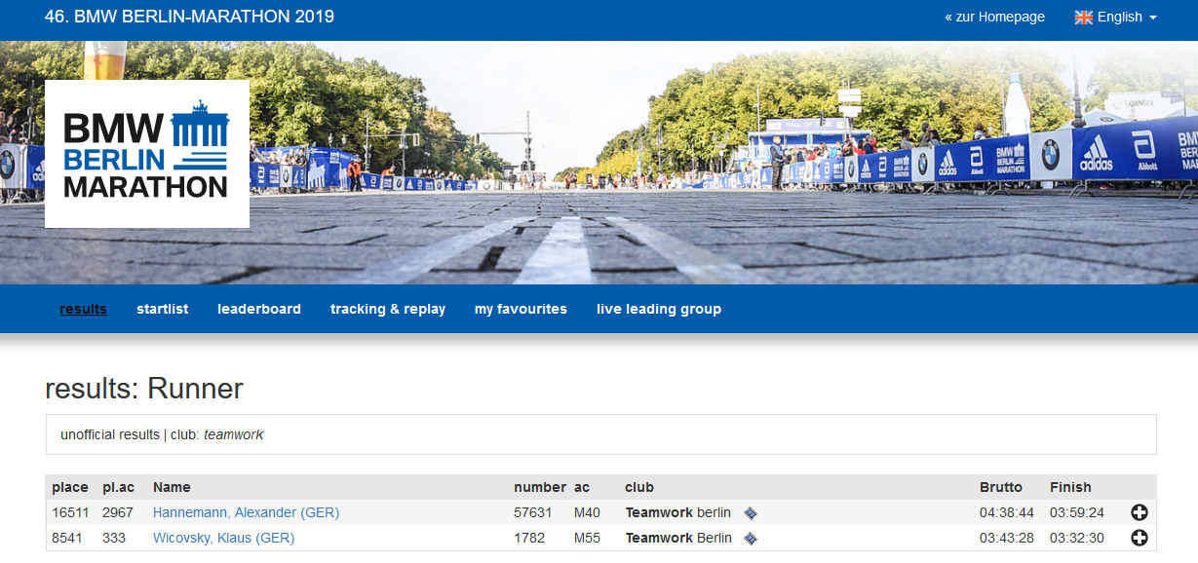Click place value 8541

click(x=67, y=538)
